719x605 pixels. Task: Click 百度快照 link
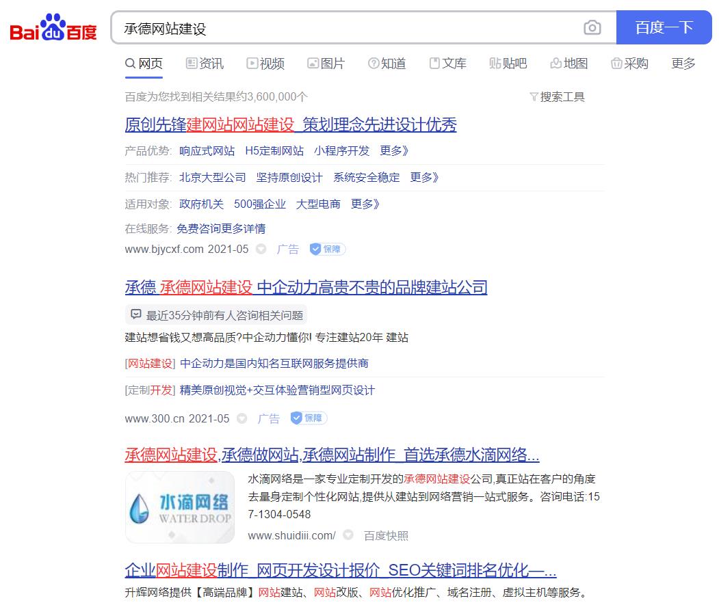[386, 535]
